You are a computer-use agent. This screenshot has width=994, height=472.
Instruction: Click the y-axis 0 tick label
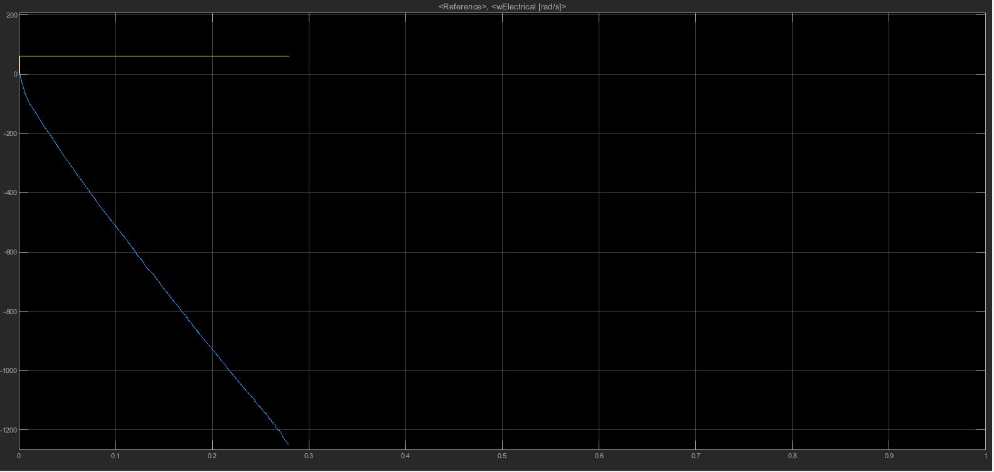pyautogui.click(x=15, y=74)
